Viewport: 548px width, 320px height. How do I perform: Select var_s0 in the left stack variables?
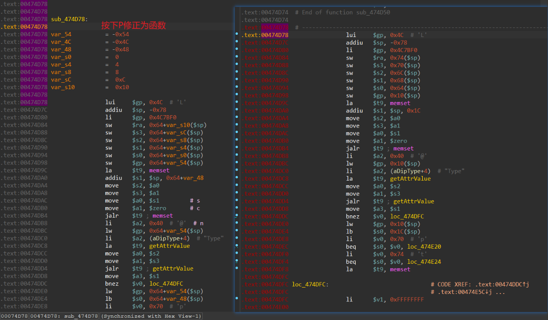(x=61, y=57)
